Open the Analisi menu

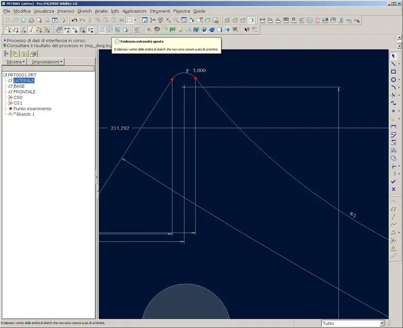point(101,11)
